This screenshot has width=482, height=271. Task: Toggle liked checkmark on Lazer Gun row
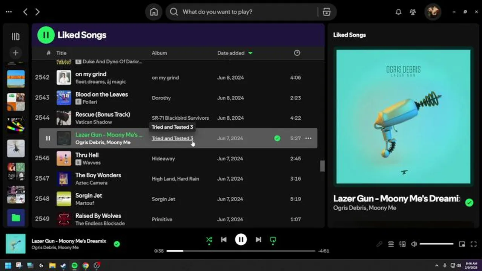[277, 138]
